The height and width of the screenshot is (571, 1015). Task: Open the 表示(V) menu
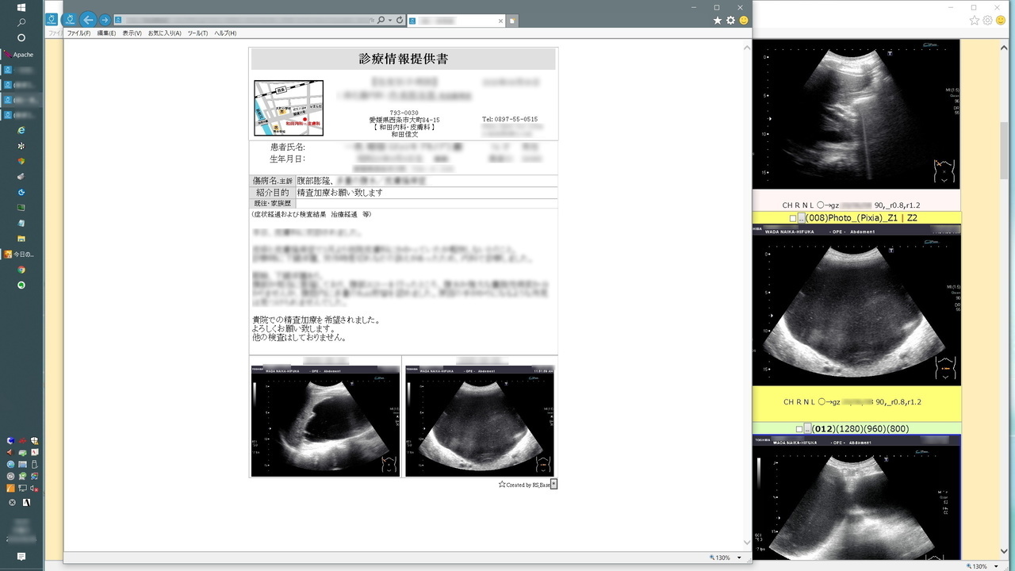[x=132, y=33]
